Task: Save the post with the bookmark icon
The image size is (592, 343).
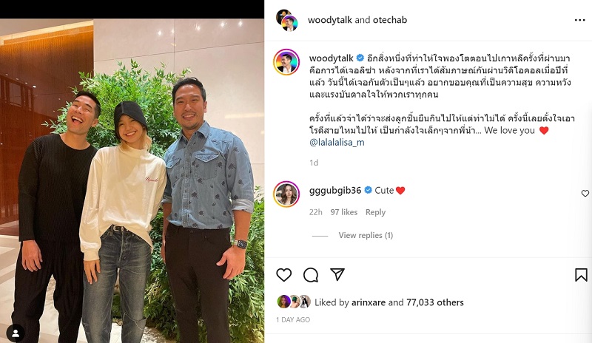Action: point(581,275)
